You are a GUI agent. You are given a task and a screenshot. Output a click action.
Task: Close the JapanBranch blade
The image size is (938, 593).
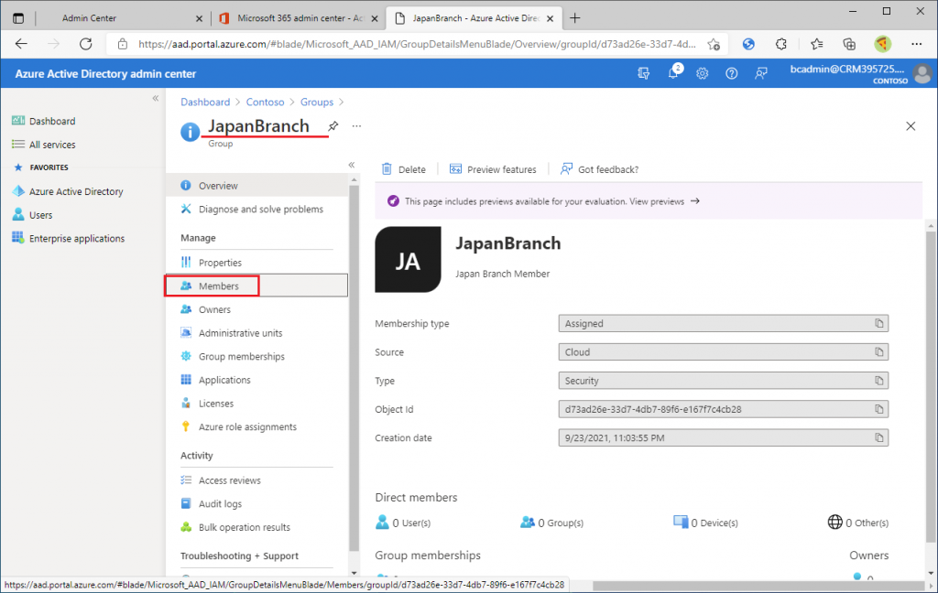911,126
